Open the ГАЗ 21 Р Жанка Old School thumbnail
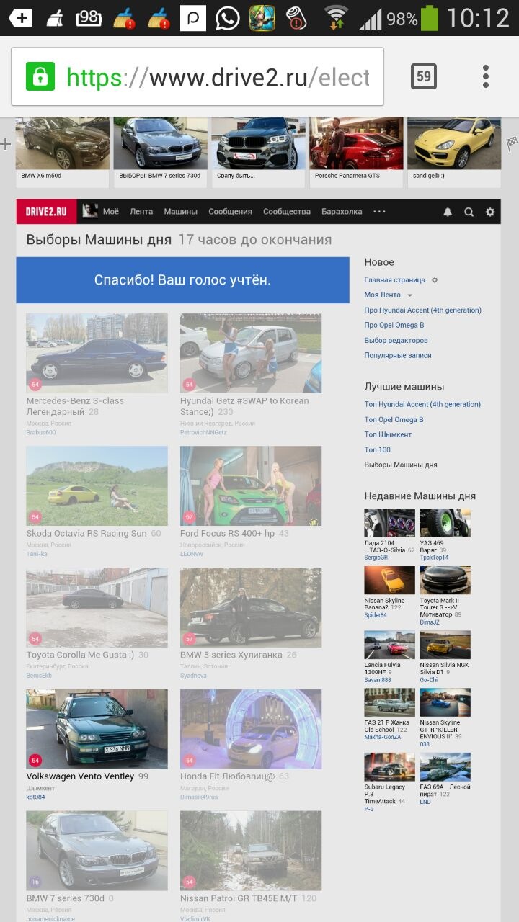The height and width of the screenshot is (922, 519). pyautogui.click(x=389, y=702)
